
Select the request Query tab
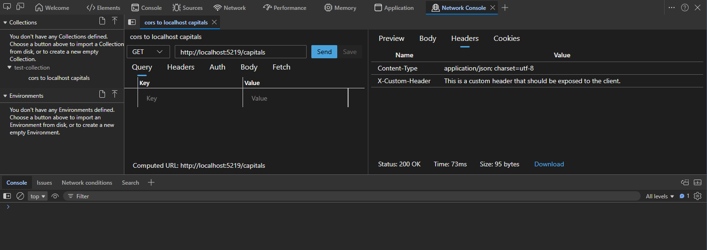(x=142, y=67)
